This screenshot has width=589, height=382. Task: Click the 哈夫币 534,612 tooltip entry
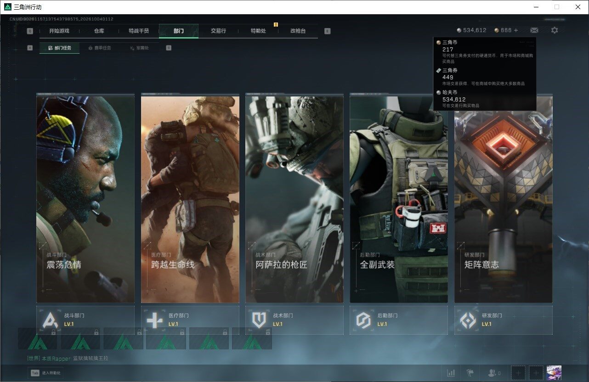[485, 99]
